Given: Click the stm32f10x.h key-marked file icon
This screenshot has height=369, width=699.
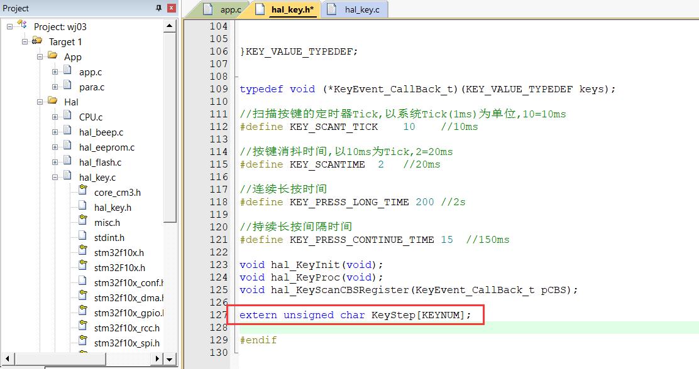Looking at the screenshot, I should pos(83,250).
